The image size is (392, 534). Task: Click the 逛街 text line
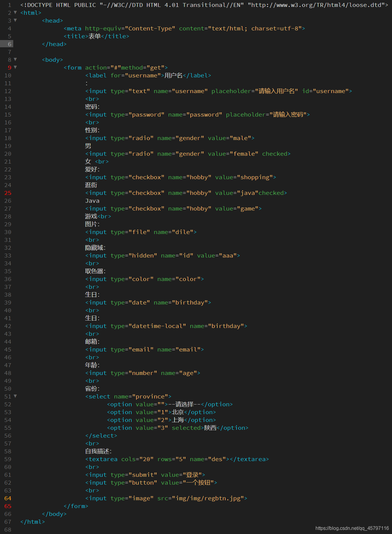(x=91, y=185)
